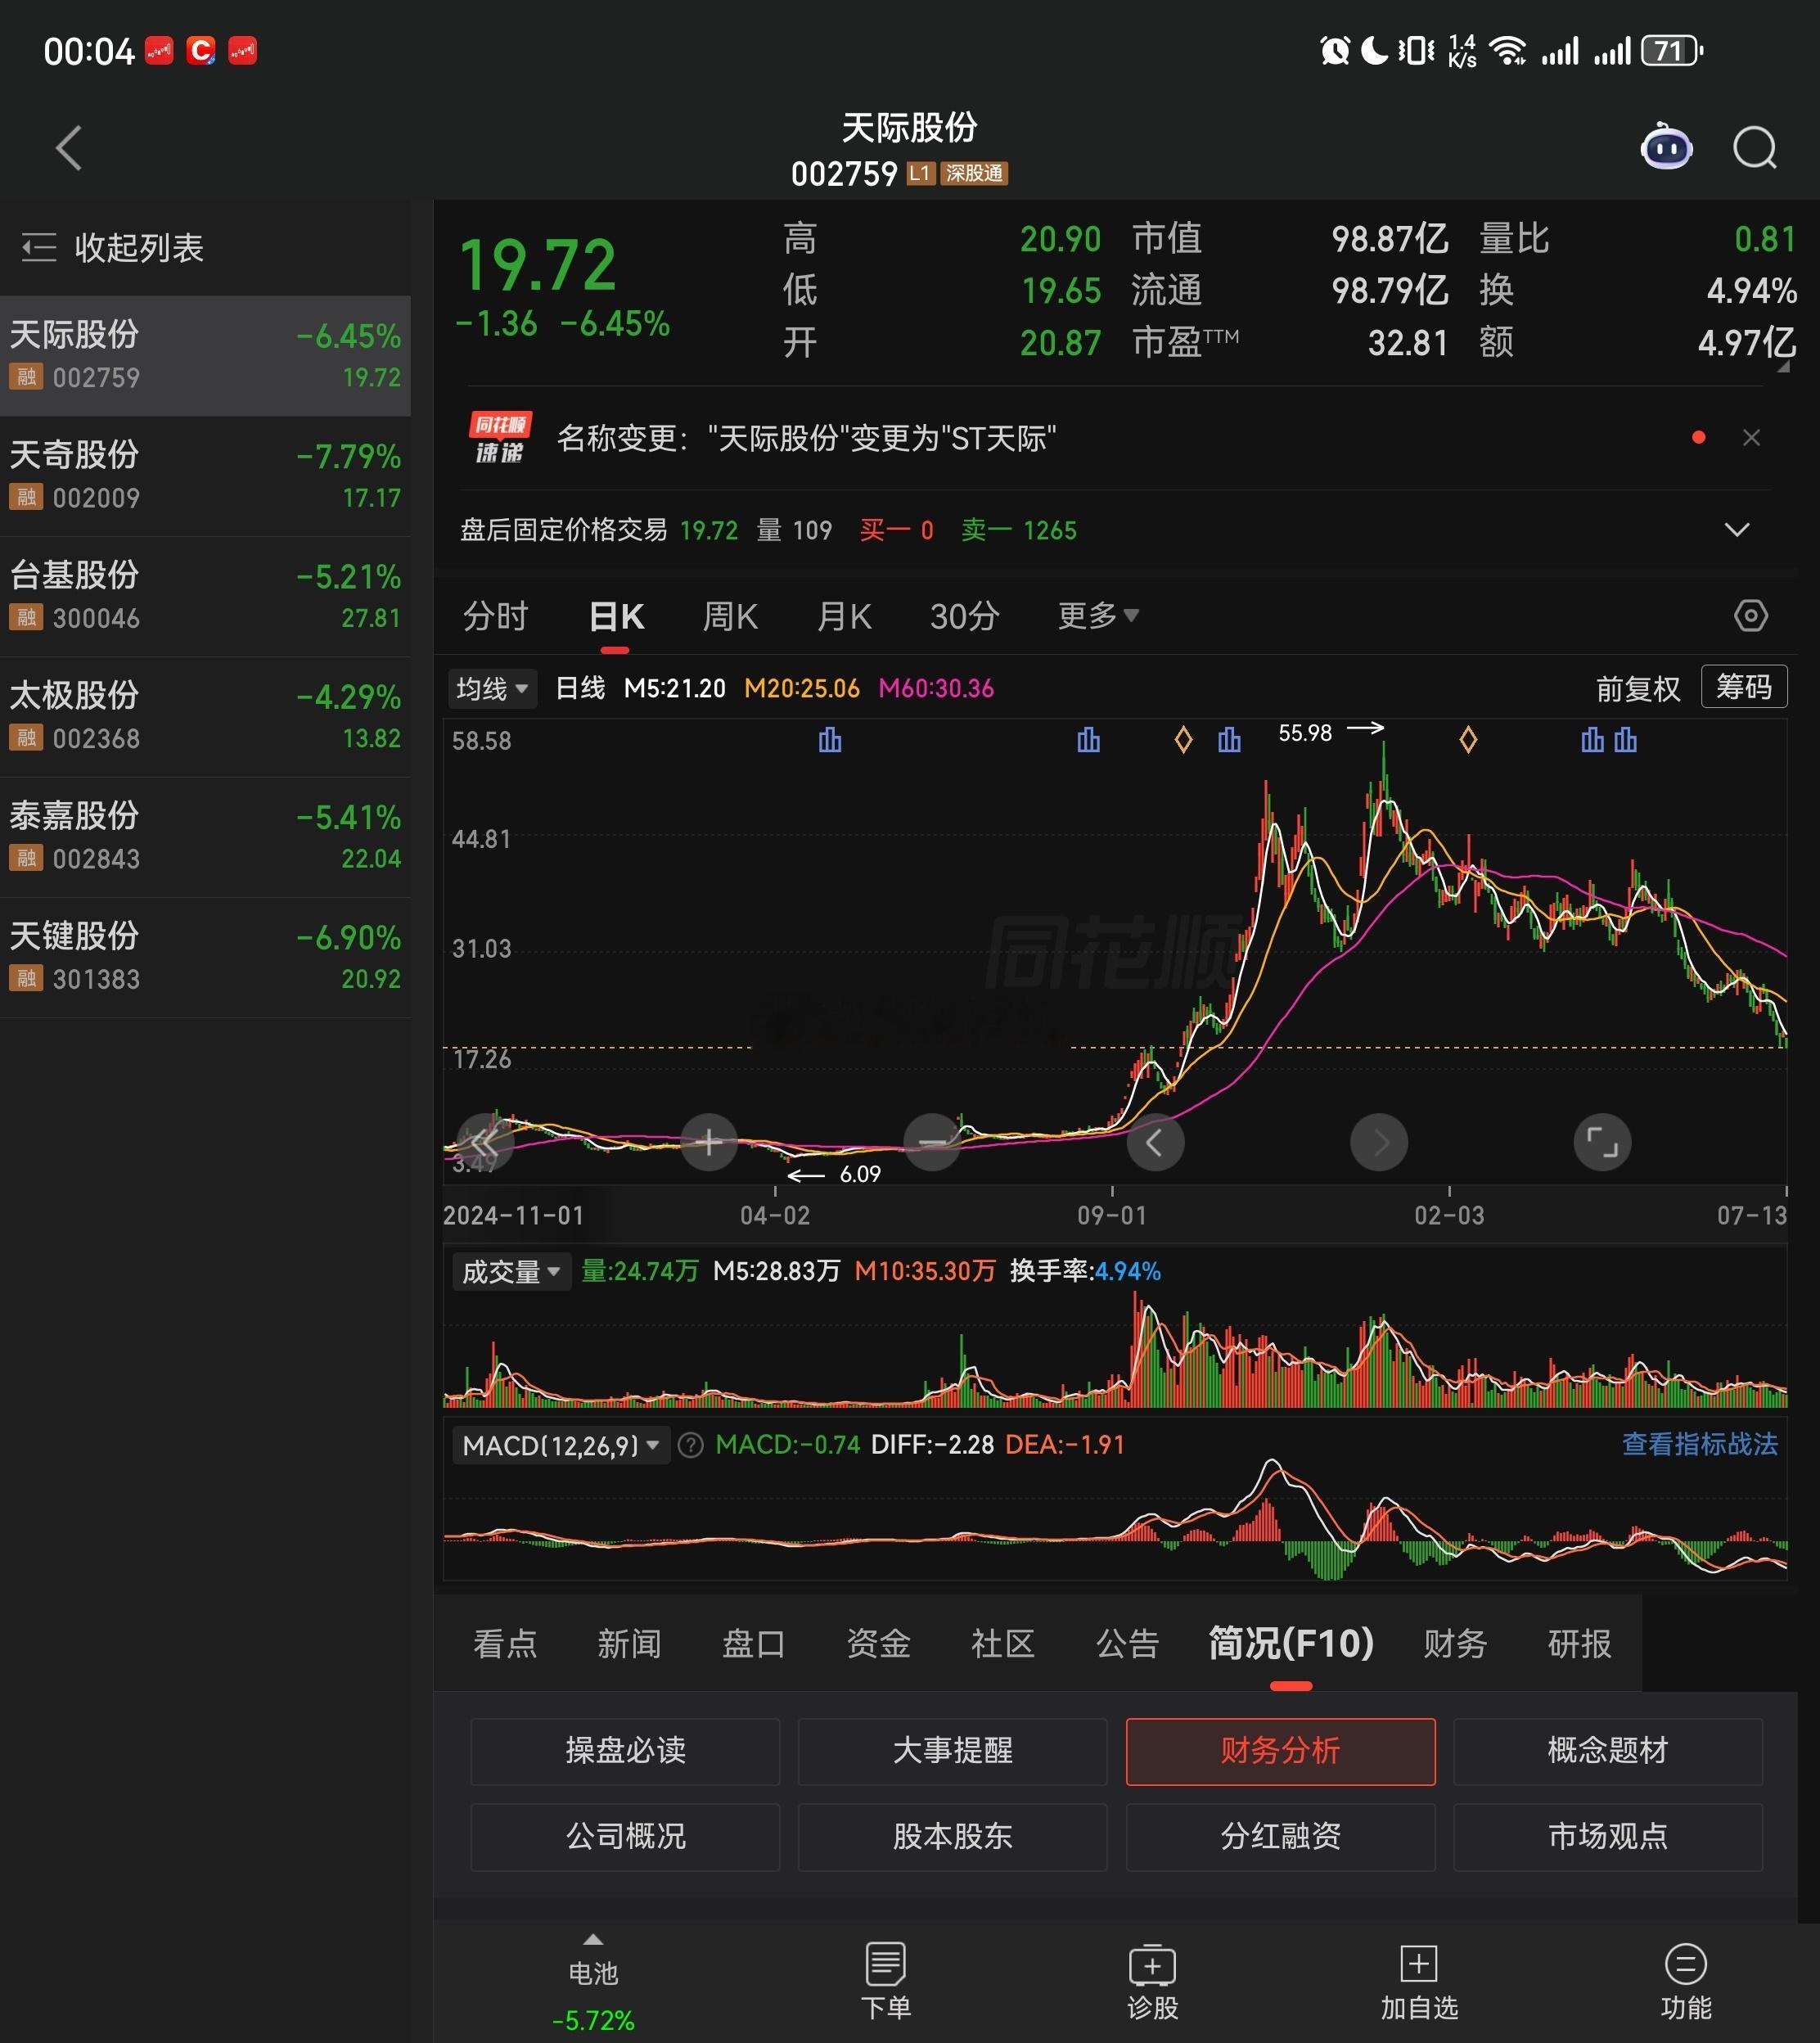This screenshot has height=2043, width=1820.
Task: Click the 公司概况 button
Action: coord(625,1837)
